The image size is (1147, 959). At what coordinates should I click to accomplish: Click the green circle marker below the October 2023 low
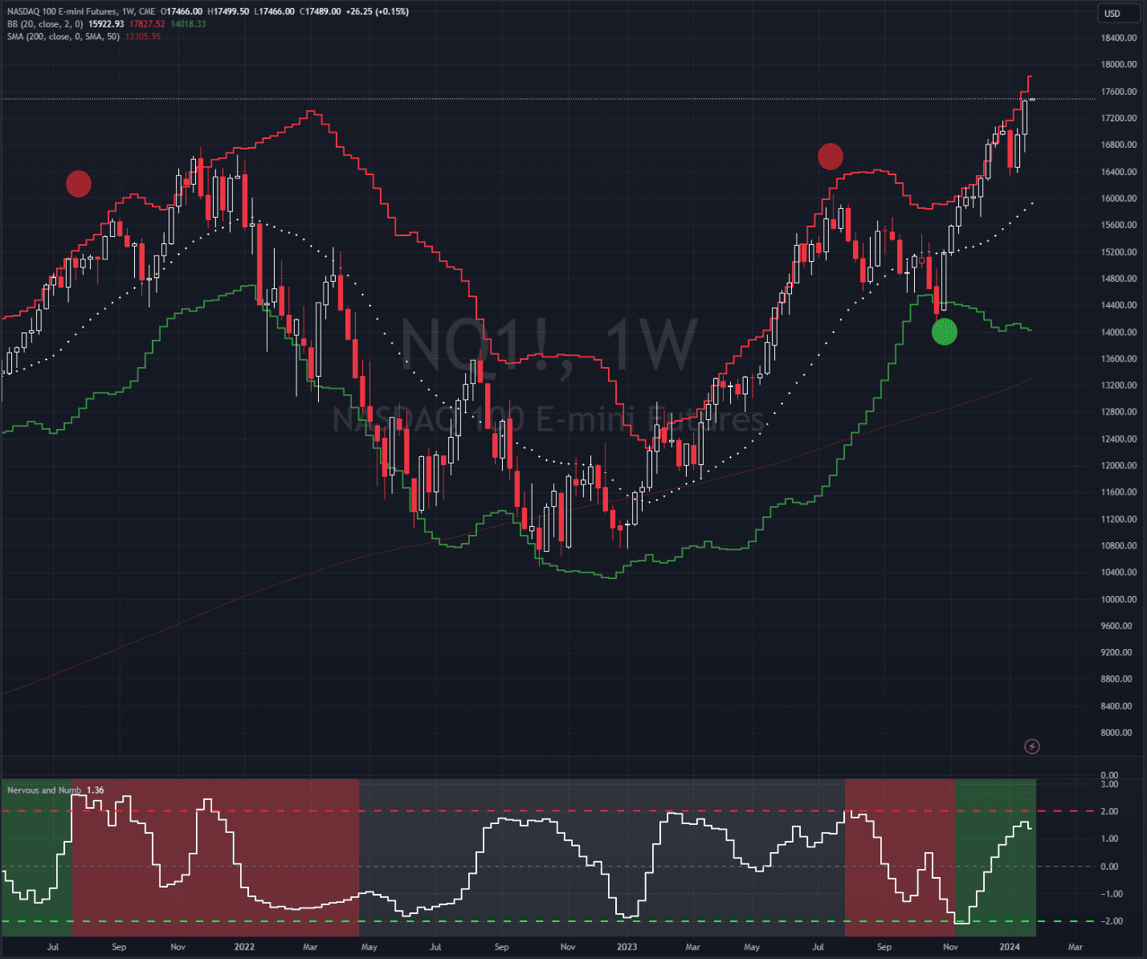click(945, 332)
